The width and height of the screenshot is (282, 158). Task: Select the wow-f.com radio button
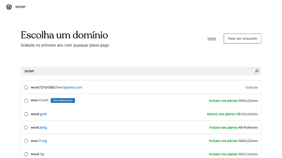[x=26, y=101]
